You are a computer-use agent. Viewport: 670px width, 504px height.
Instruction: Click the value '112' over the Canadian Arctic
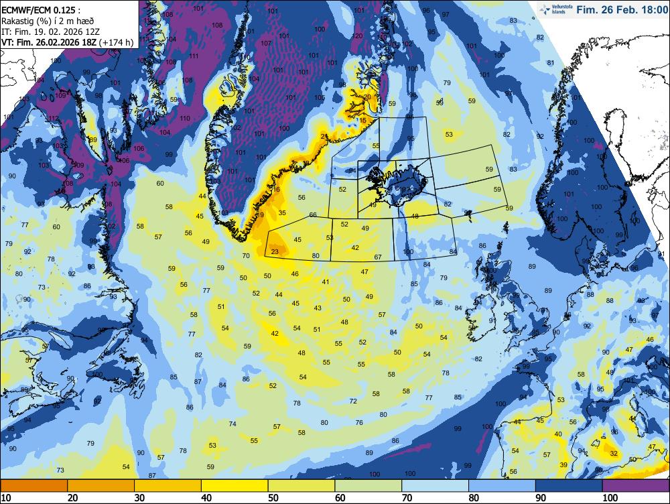pos(54,119)
